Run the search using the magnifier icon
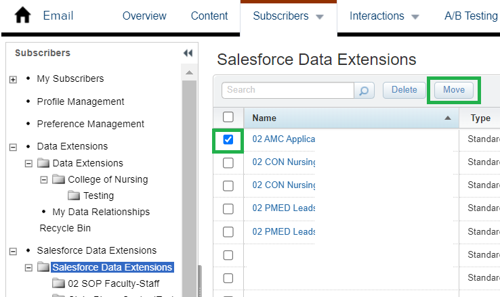Screen dimensions: 500x297 click(364, 91)
